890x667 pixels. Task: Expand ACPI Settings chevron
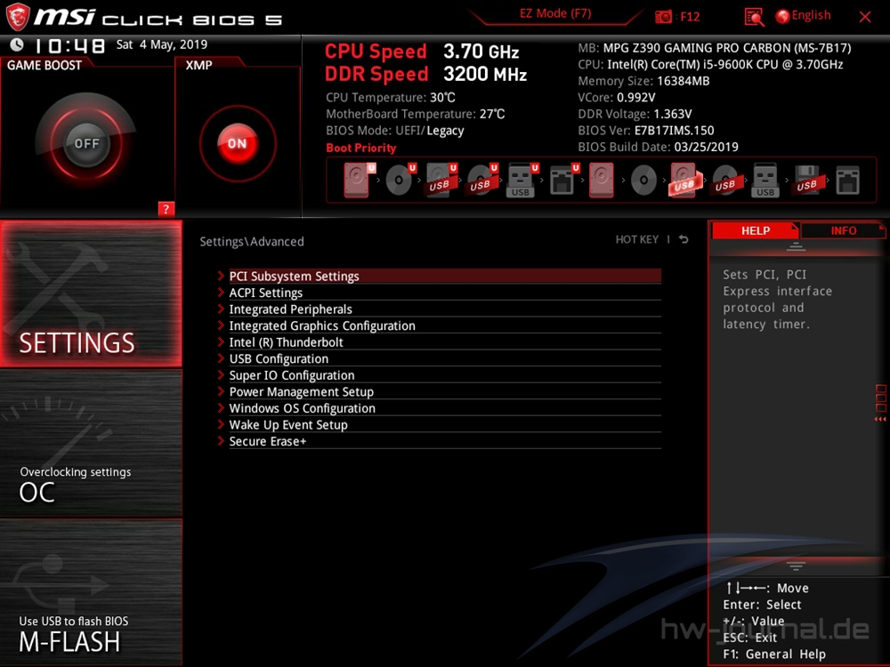pyautogui.click(x=221, y=292)
